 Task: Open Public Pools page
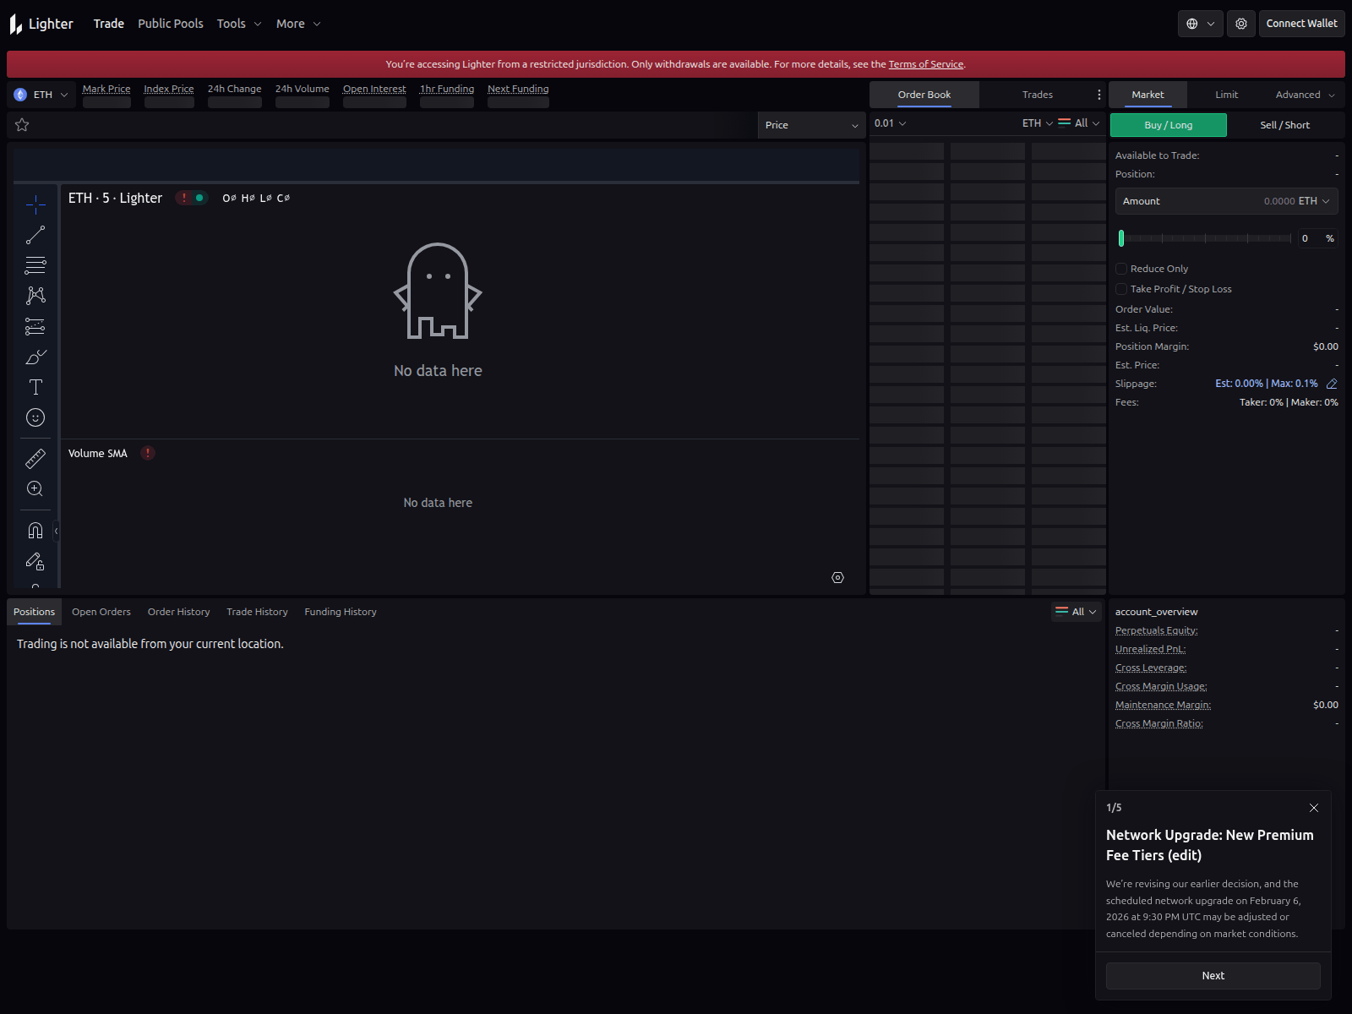[x=171, y=24]
